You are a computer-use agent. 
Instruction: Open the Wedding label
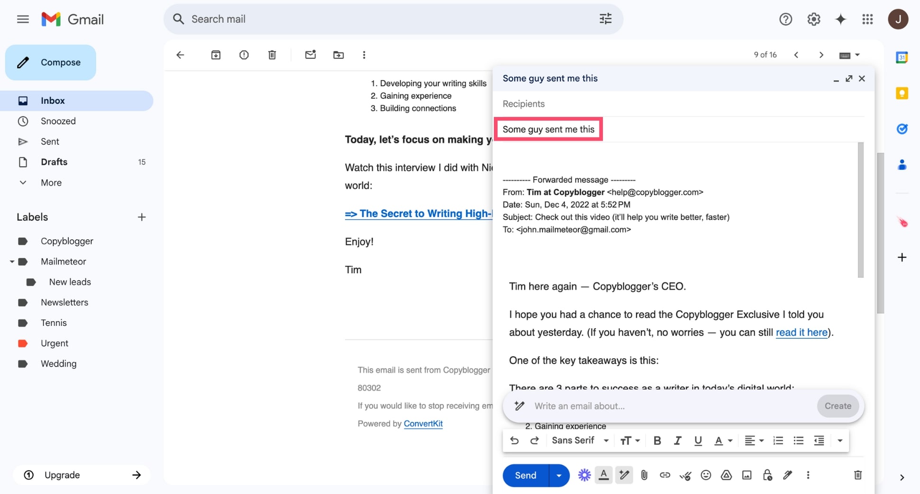pos(58,364)
